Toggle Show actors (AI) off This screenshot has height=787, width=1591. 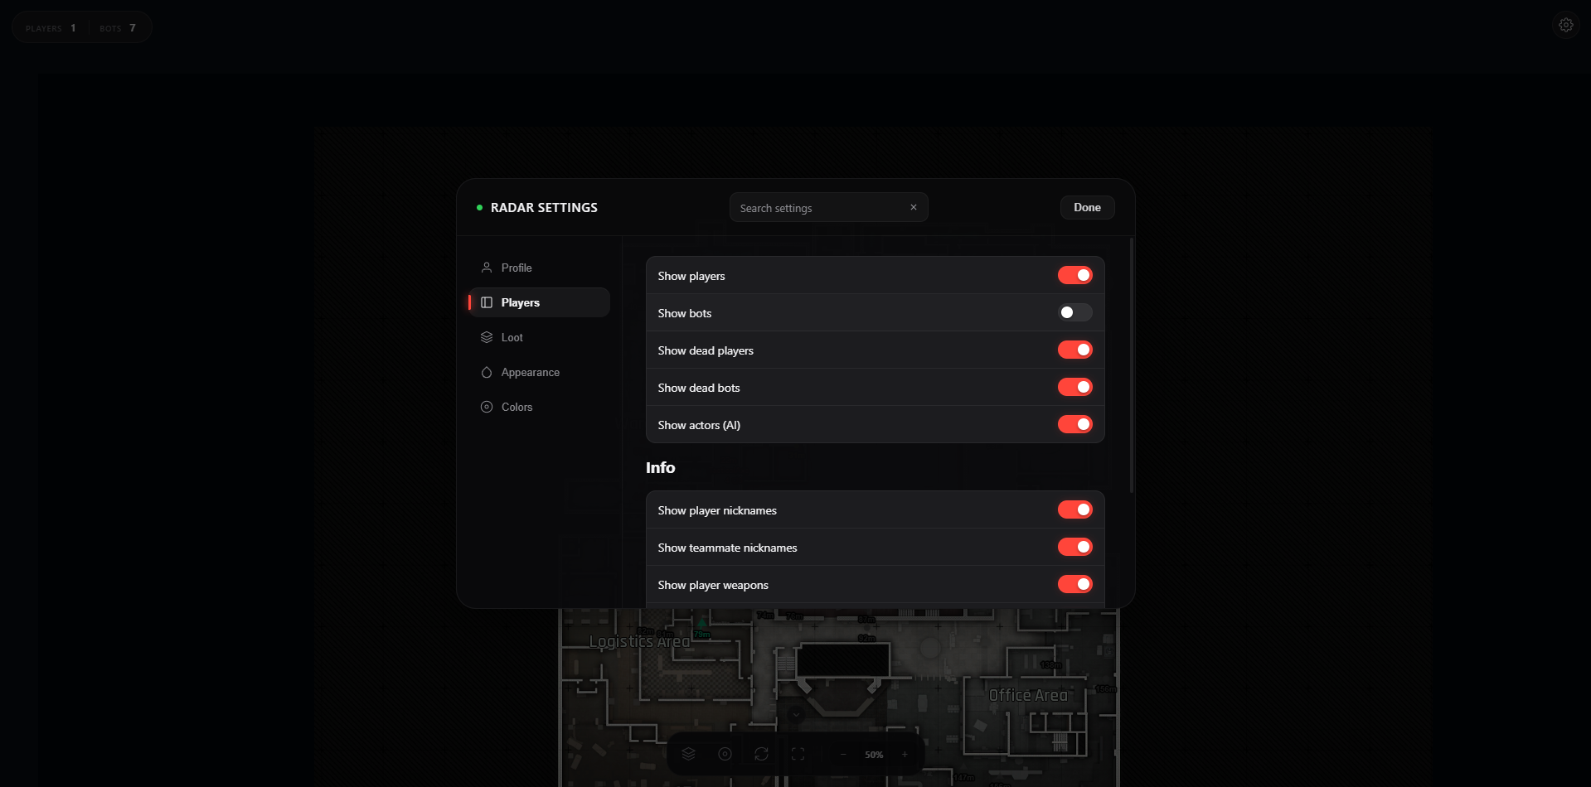coord(1074,424)
